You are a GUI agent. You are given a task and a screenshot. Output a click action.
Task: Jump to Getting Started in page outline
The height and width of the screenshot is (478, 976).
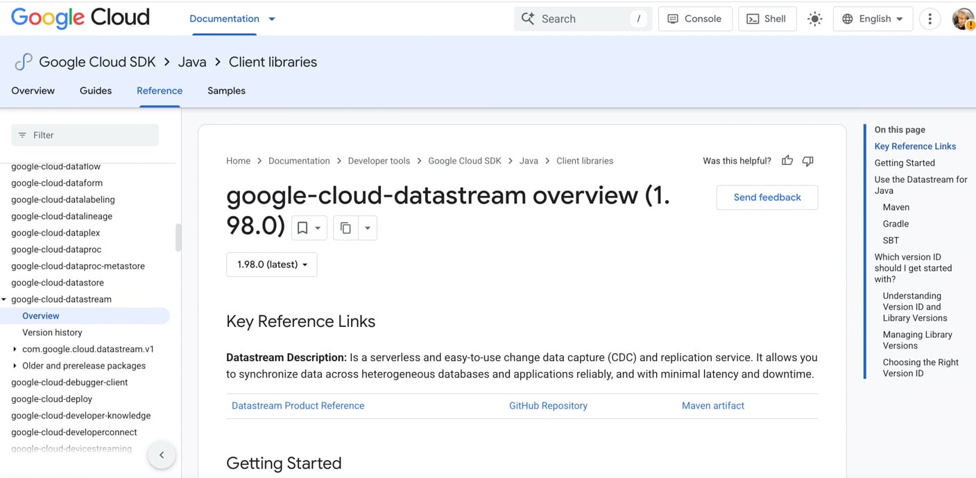(905, 163)
